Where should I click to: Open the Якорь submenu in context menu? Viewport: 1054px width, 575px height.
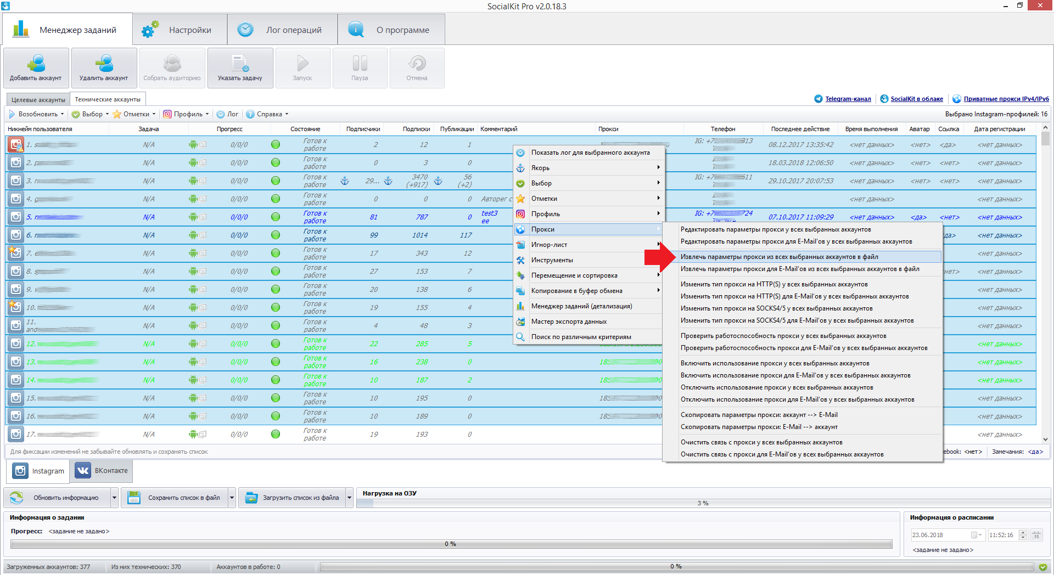pos(588,168)
